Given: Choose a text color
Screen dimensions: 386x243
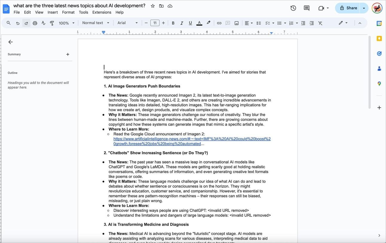Looking at the screenshot, I should (199, 23).
